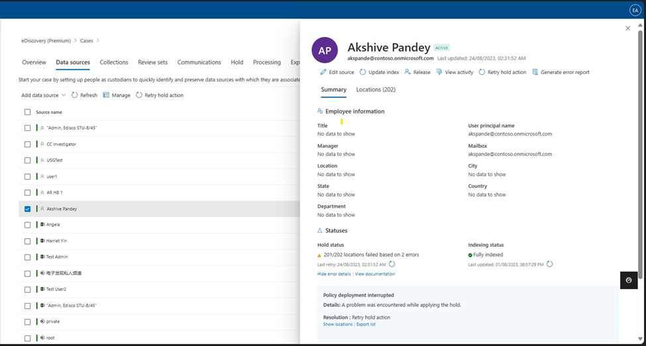The image size is (646, 346).
Task: Click the site icon beside private
Action: coord(42,322)
